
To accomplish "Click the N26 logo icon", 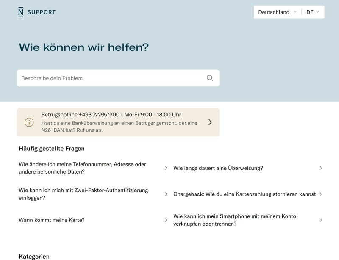I will [x=21, y=12].
